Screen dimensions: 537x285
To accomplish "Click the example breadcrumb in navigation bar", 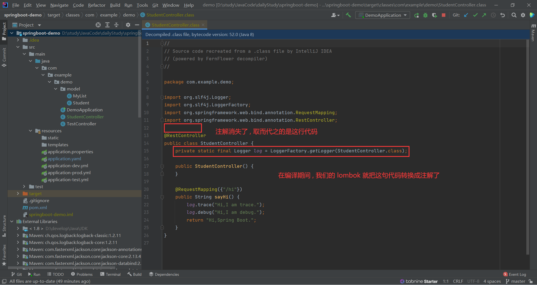I will tap(109, 15).
